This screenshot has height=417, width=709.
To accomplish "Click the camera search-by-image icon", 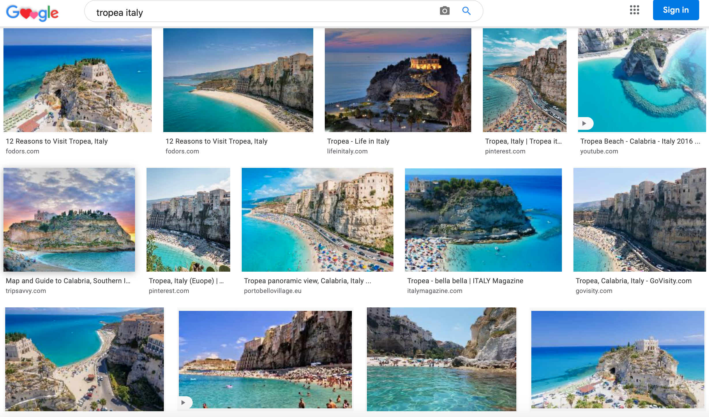I will click(x=444, y=11).
